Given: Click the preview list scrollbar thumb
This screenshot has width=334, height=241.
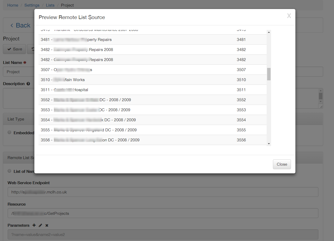Looking at the screenshot, I should 269,74.
